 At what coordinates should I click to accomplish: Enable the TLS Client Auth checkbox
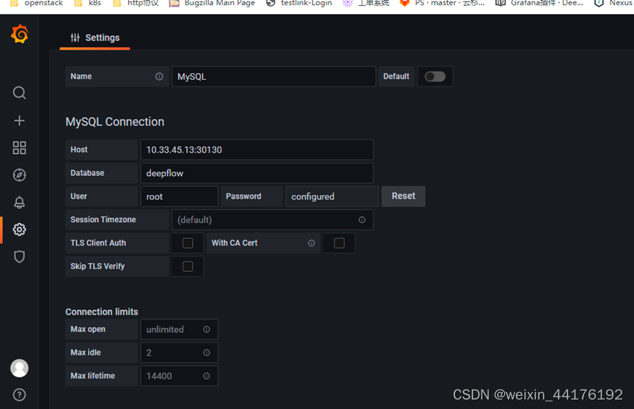click(x=188, y=243)
